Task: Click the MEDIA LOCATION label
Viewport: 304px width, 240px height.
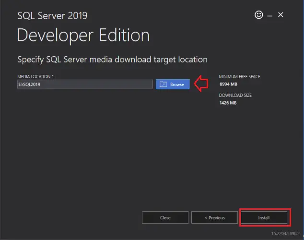Action: tap(35, 77)
